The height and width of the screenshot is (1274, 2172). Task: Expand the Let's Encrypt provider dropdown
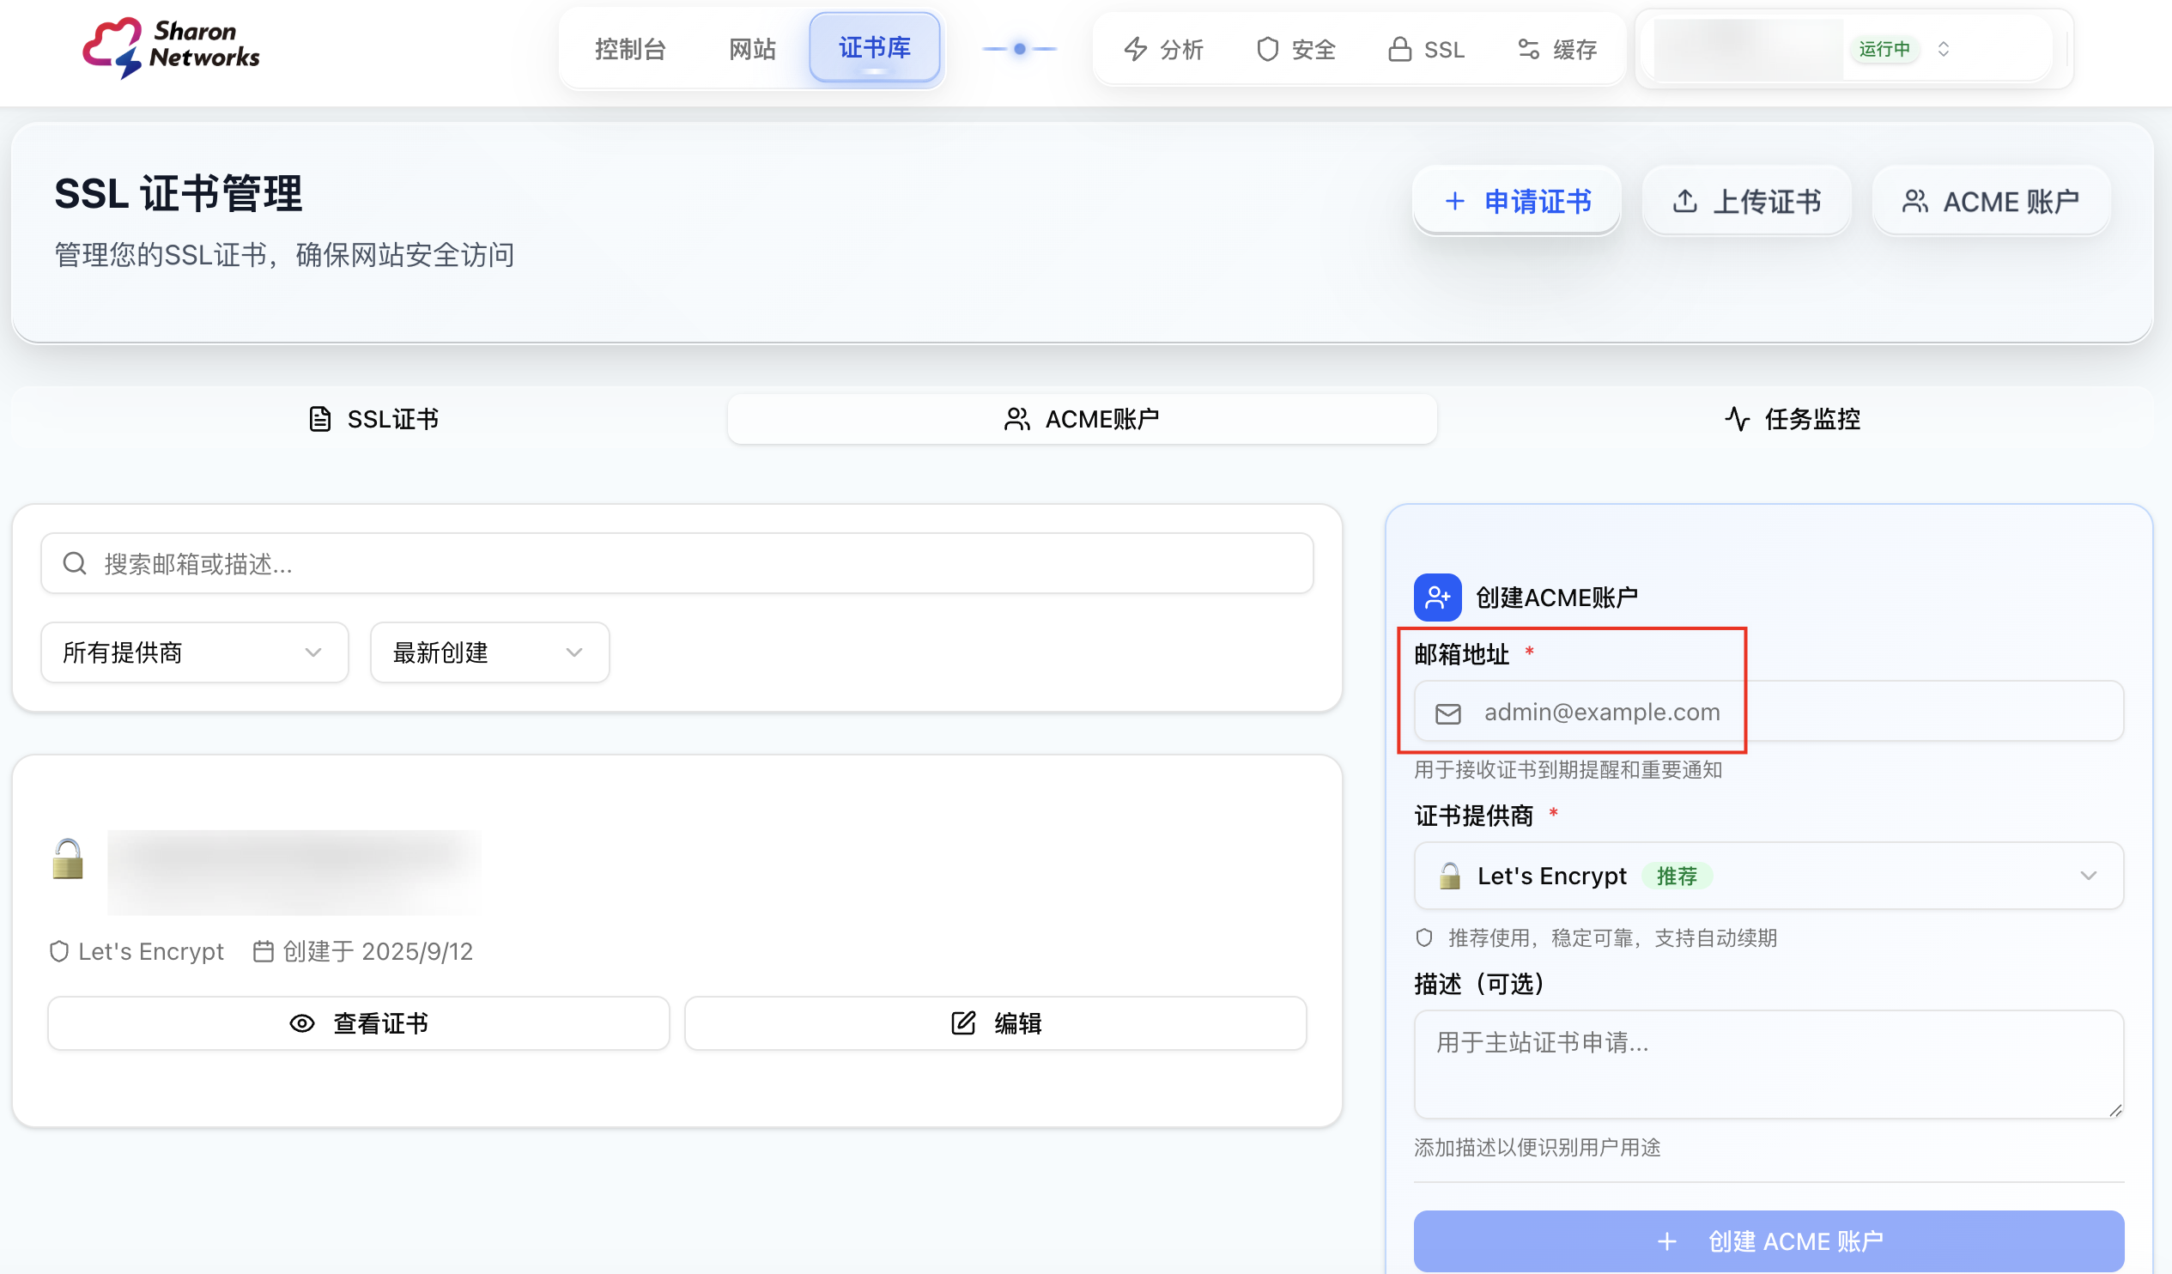click(1768, 876)
